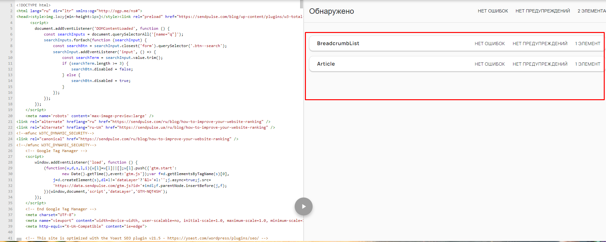Image resolution: width=606 pixels, height=242 pixels.
Task: Click the 'Обнаружено' heading
Action: (x=332, y=11)
